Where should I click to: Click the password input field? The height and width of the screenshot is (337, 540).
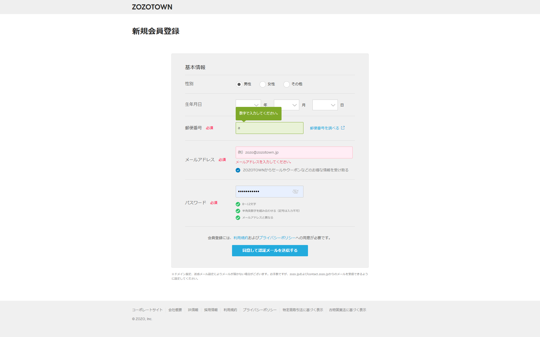(x=269, y=192)
